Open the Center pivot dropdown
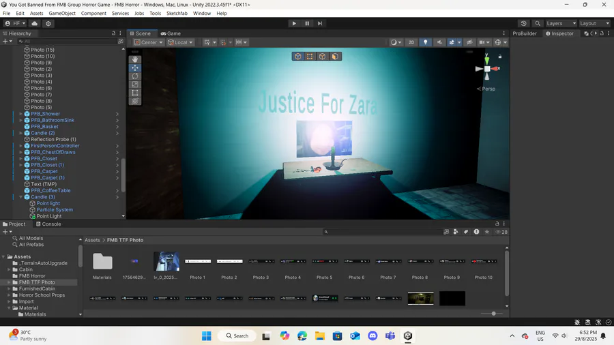 [x=149, y=42]
